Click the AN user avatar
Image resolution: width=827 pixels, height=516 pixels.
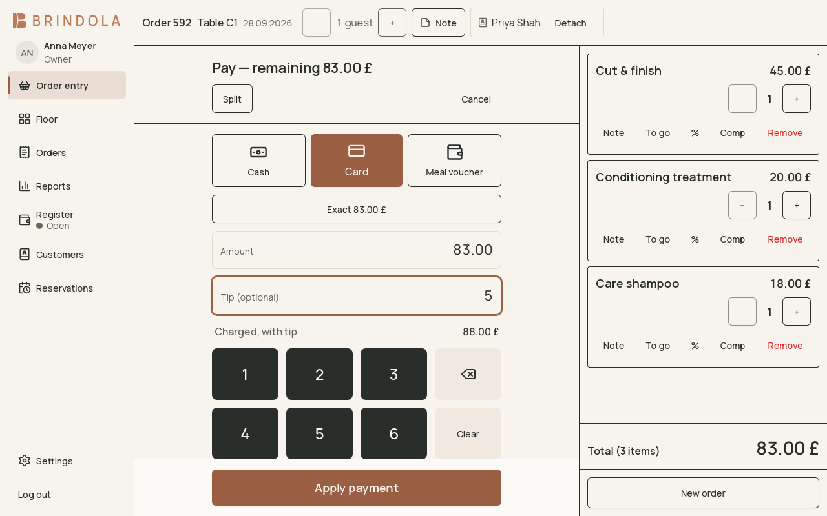click(x=27, y=52)
